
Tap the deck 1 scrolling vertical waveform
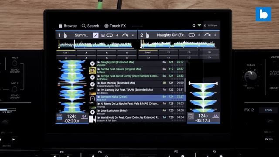(x=72, y=86)
